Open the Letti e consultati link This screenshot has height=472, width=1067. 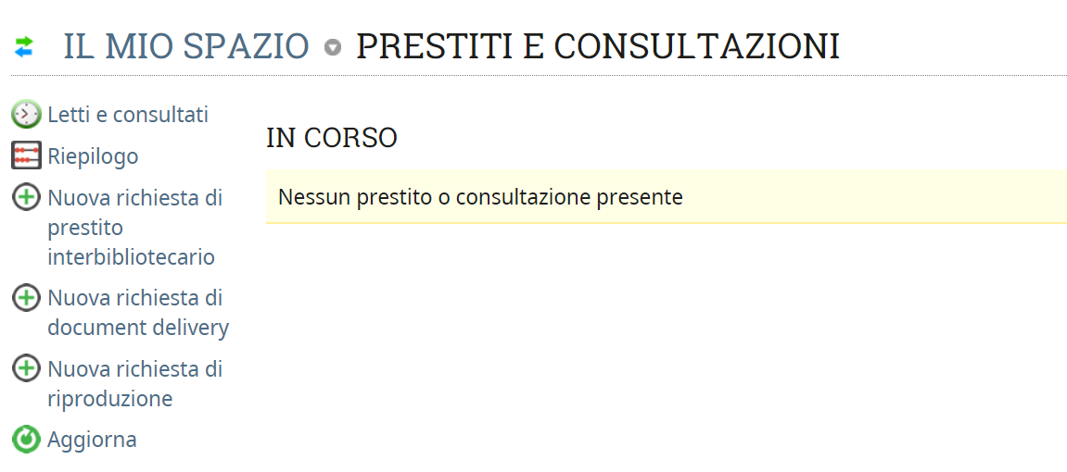[128, 115]
